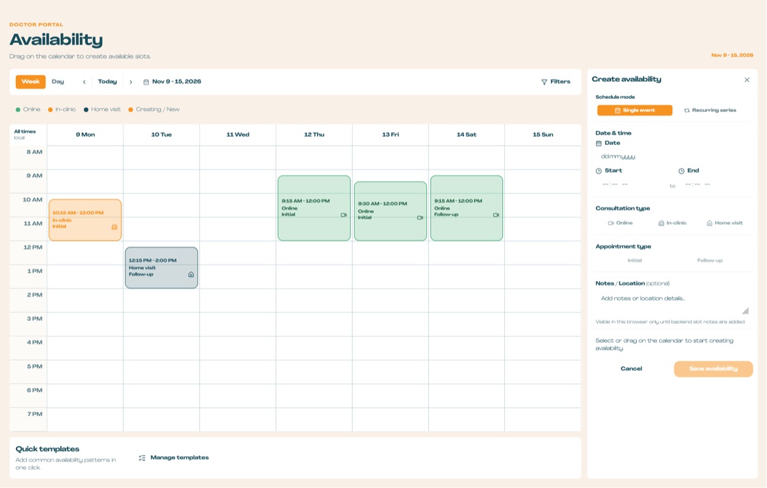
Task: Switch to Day view tab
Action: click(58, 82)
